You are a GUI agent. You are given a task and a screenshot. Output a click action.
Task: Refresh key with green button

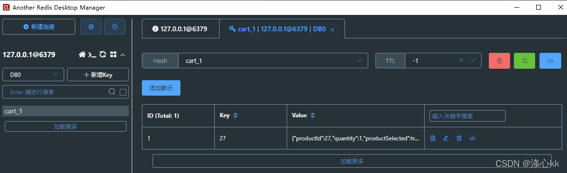point(525,61)
